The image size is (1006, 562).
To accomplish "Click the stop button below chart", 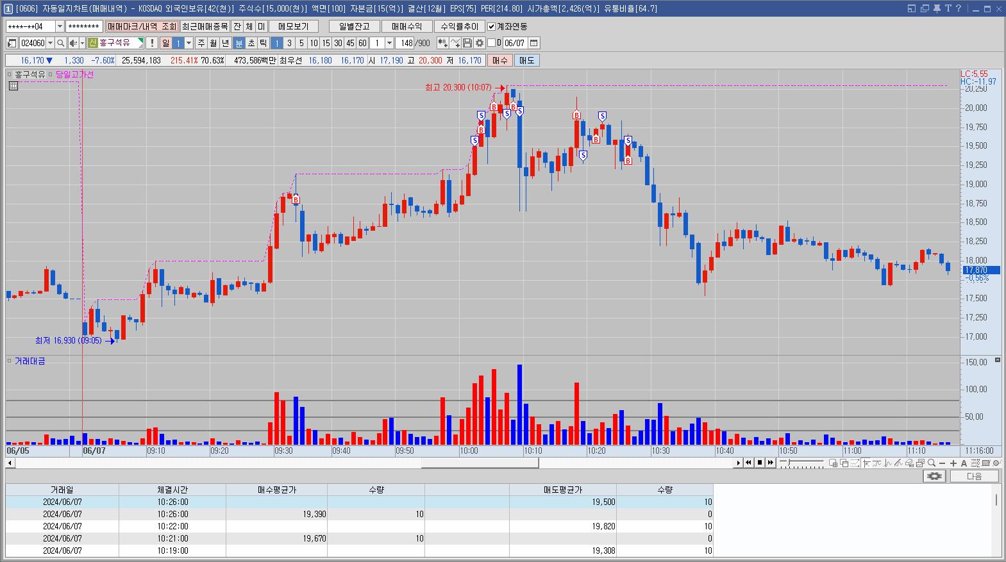I will click(x=760, y=463).
